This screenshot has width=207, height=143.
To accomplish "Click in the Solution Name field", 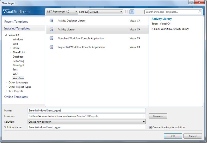I will pyautogui.click(x=87, y=127).
